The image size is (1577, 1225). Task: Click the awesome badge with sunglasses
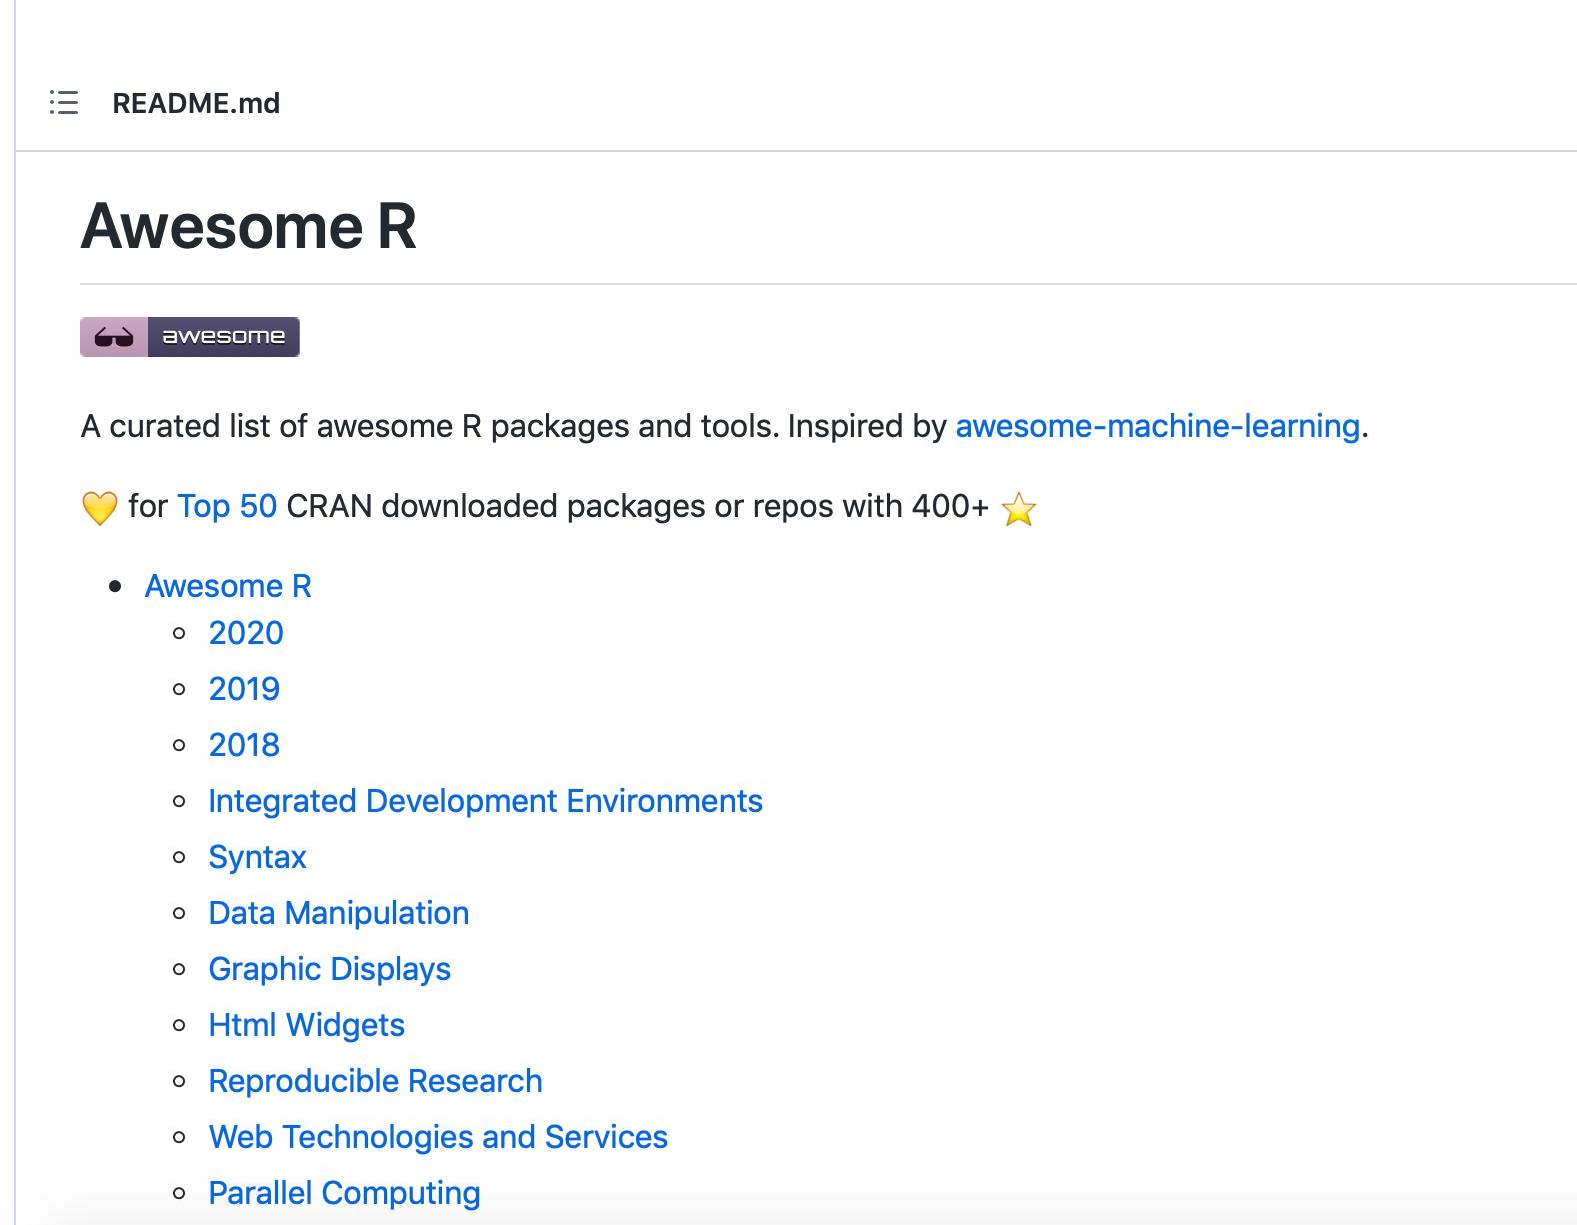coord(190,337)
